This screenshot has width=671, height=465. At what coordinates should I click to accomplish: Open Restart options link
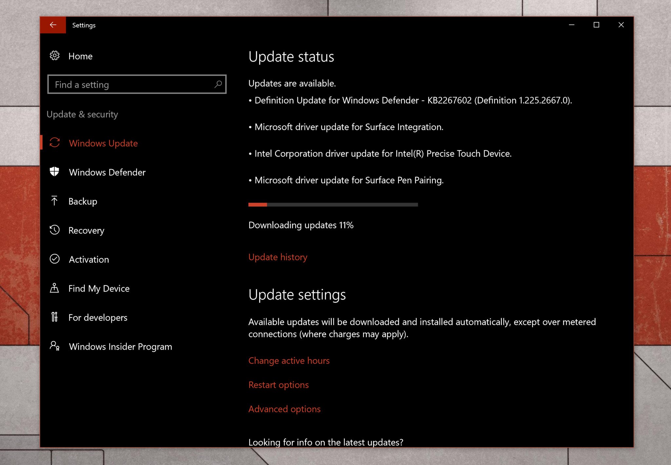[x=278, y=385]
